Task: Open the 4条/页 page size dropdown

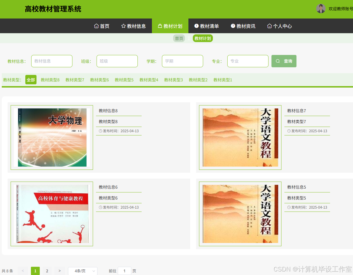Action: coord(83,271)
